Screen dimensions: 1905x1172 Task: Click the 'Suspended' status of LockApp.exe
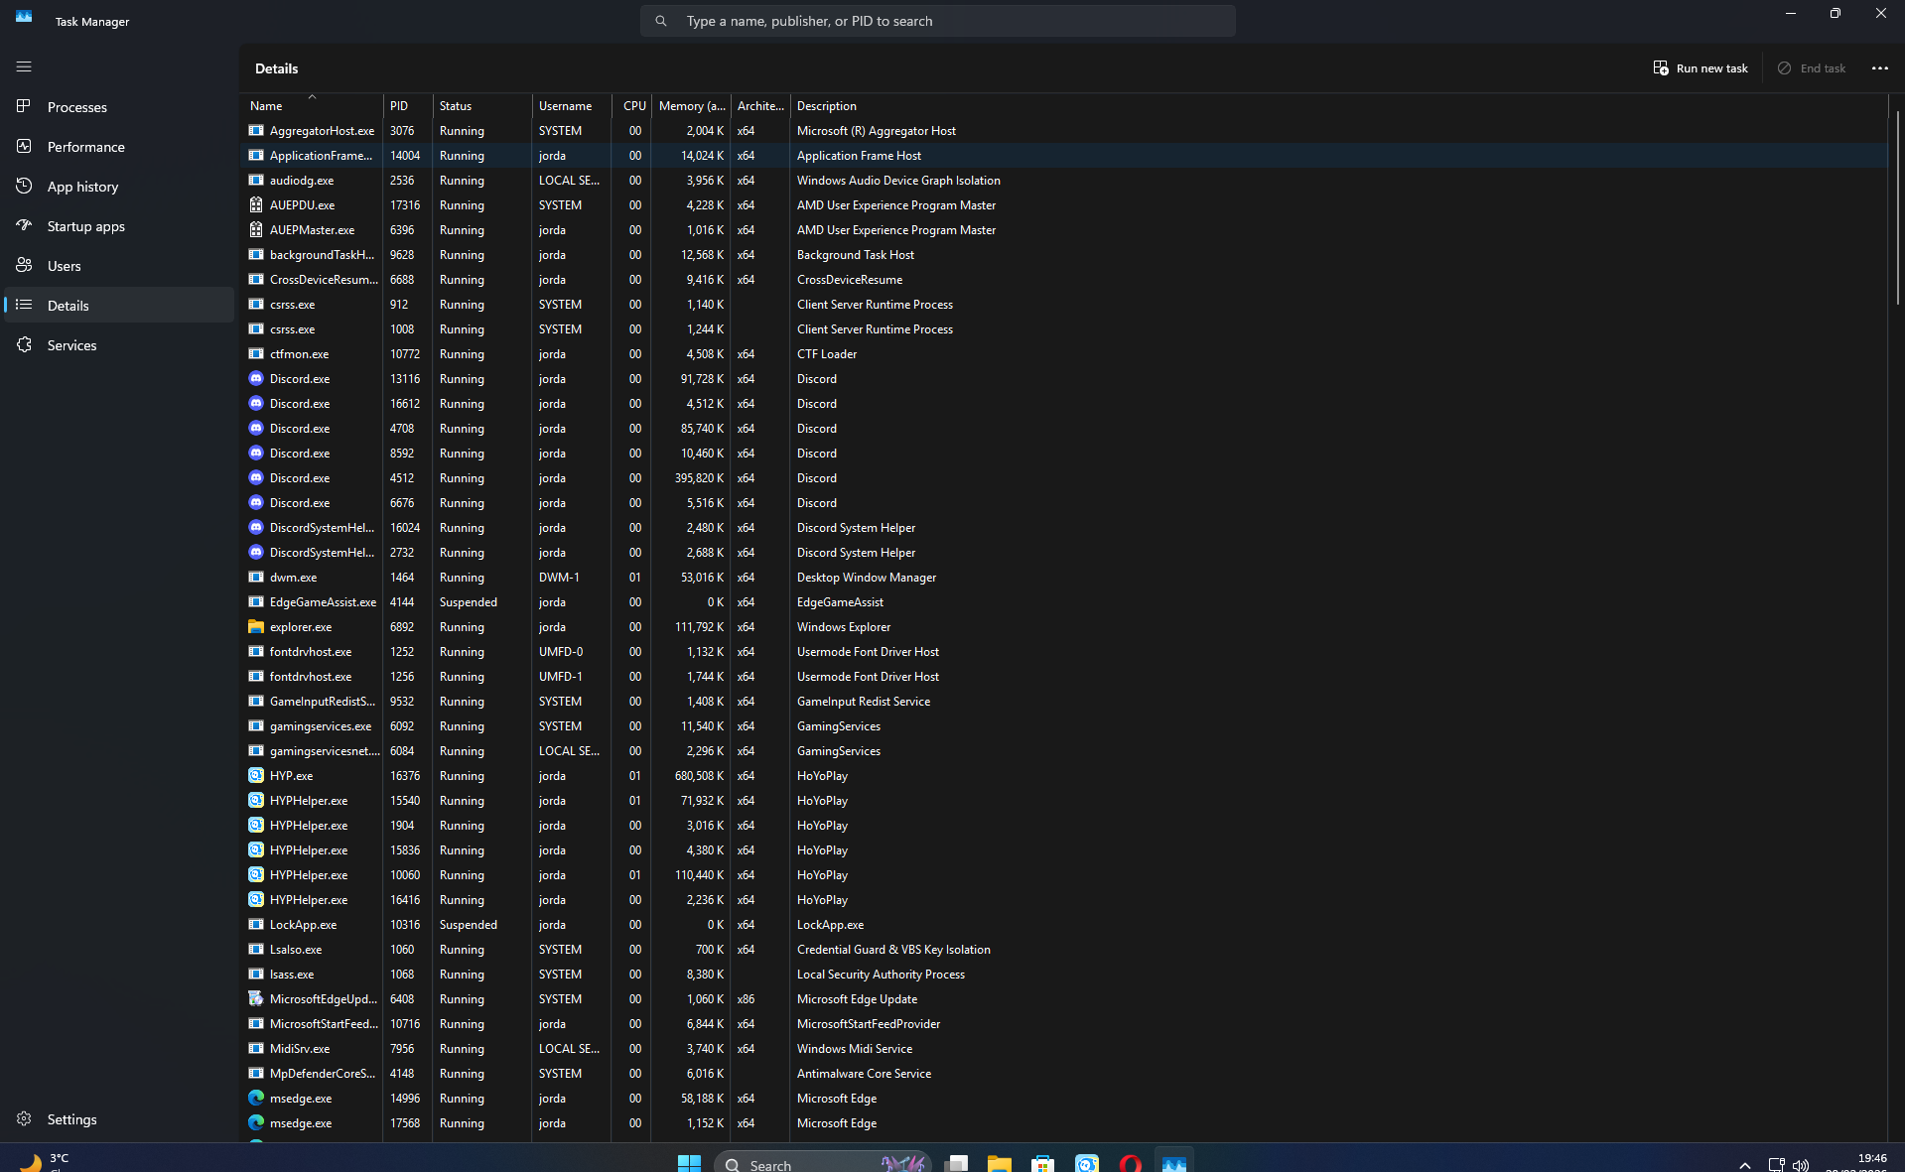pyautogui.click(x=469, y=925)
